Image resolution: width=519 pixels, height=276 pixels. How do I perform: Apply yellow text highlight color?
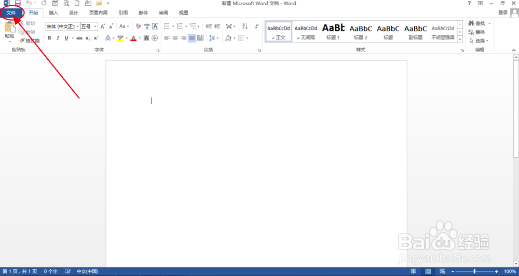tap(120, 38)
